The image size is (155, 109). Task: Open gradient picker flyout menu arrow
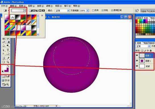coord(42,15)
